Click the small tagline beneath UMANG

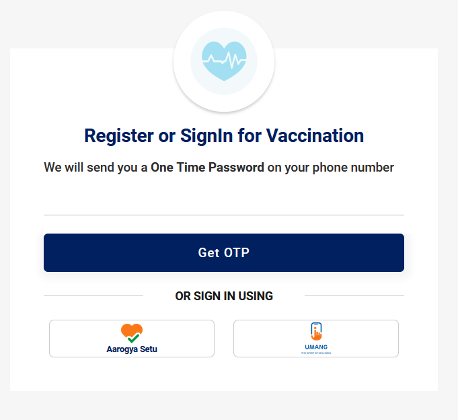tap(315, 353)
